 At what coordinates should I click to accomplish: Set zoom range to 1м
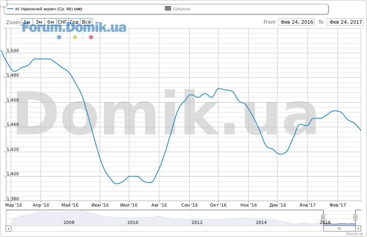point(27,22)
